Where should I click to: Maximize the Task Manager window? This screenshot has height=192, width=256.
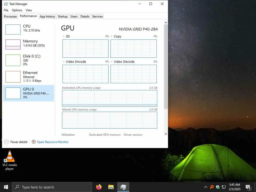point(151,4)
